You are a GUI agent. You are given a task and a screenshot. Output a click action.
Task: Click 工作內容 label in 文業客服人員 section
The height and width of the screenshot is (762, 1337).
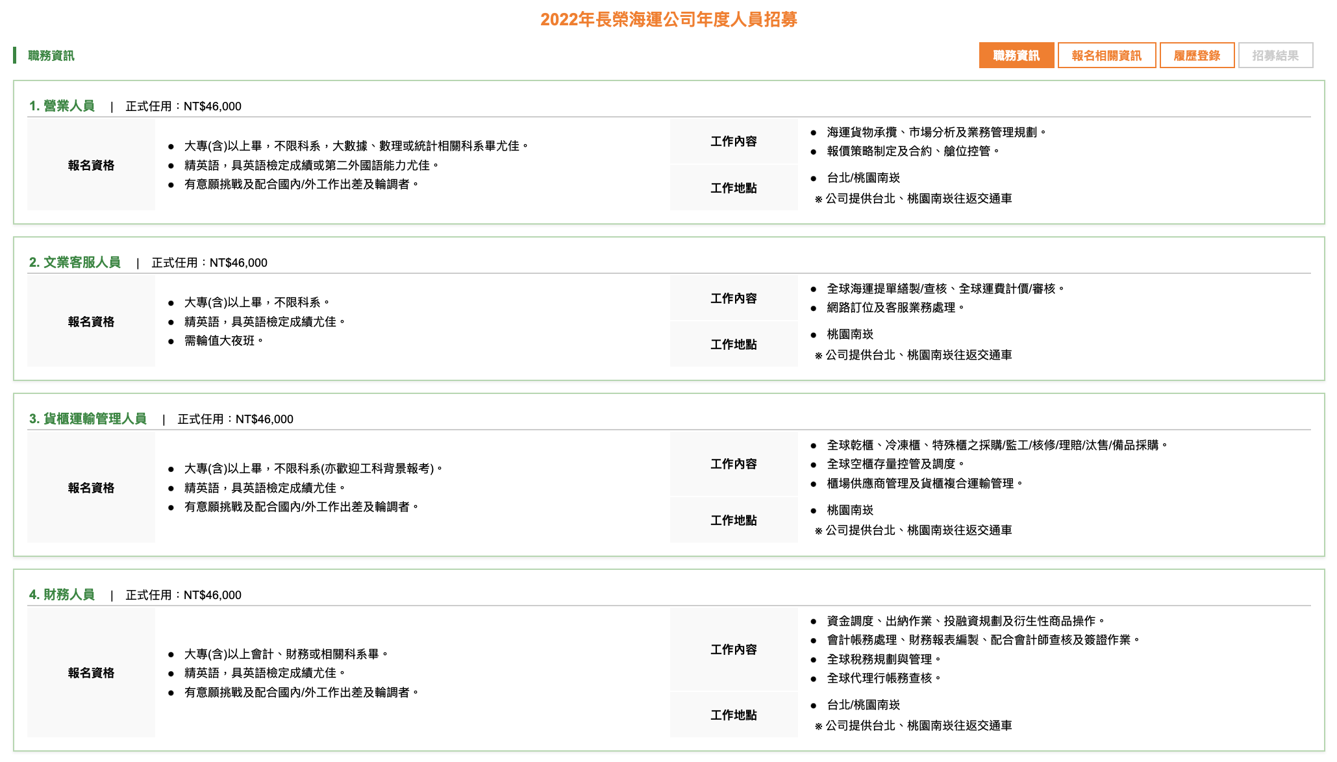click(x=734, y=299)
